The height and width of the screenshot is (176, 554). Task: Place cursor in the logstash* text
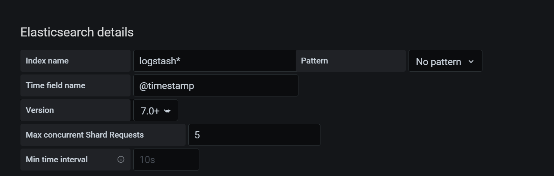(x=160, y=61)
